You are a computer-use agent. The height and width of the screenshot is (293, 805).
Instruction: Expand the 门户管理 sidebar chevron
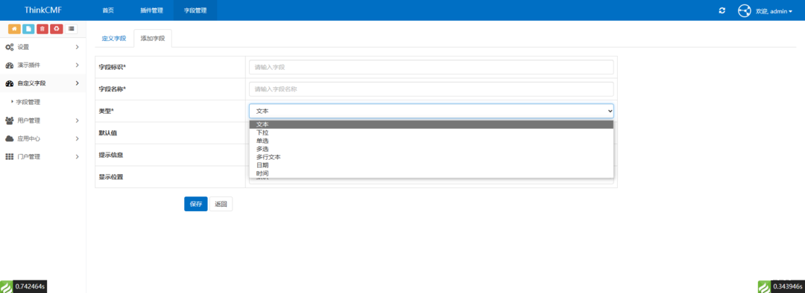(x=77, y=156)
